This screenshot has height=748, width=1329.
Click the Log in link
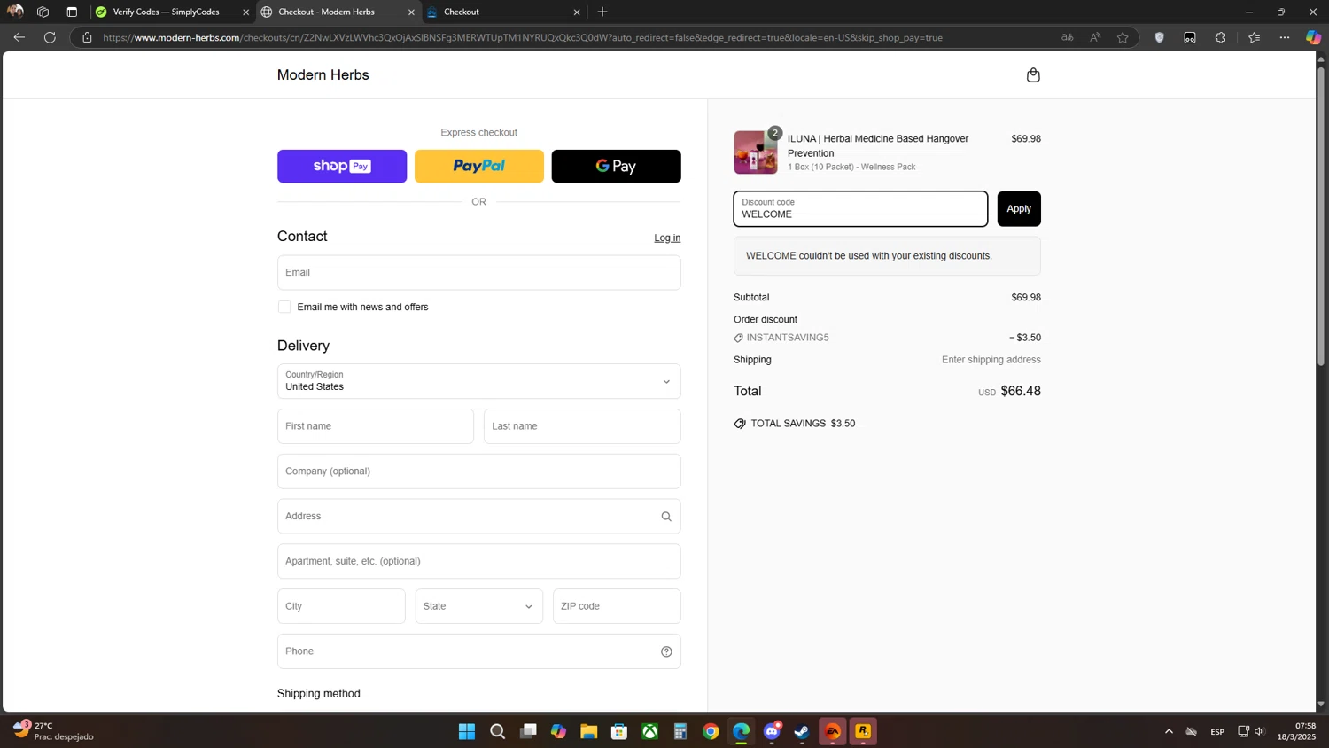pos(667,238)
